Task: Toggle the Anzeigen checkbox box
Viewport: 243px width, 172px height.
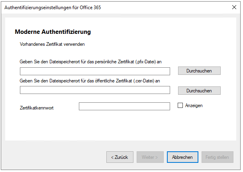Action: pyautogui.click(x=180, y=106)
